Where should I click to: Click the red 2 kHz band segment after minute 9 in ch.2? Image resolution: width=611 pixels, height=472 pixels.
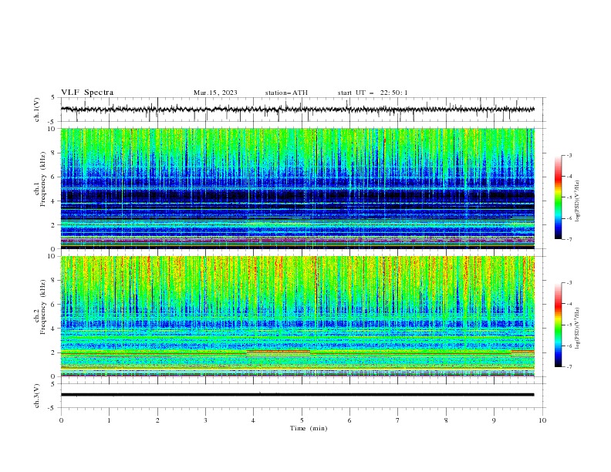pyautogui.click(x=522, y=351)
